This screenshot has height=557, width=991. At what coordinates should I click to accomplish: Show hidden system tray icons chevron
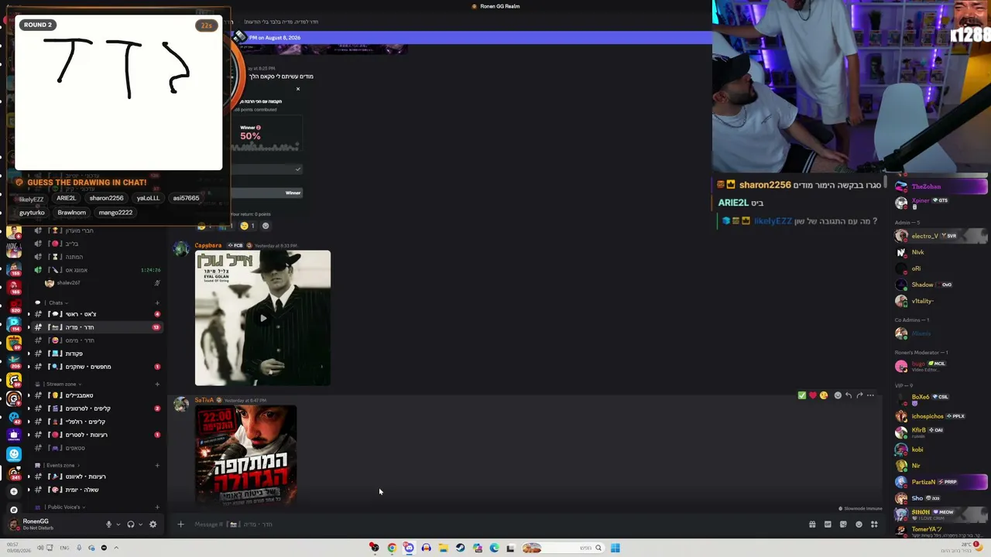(116, 548)
